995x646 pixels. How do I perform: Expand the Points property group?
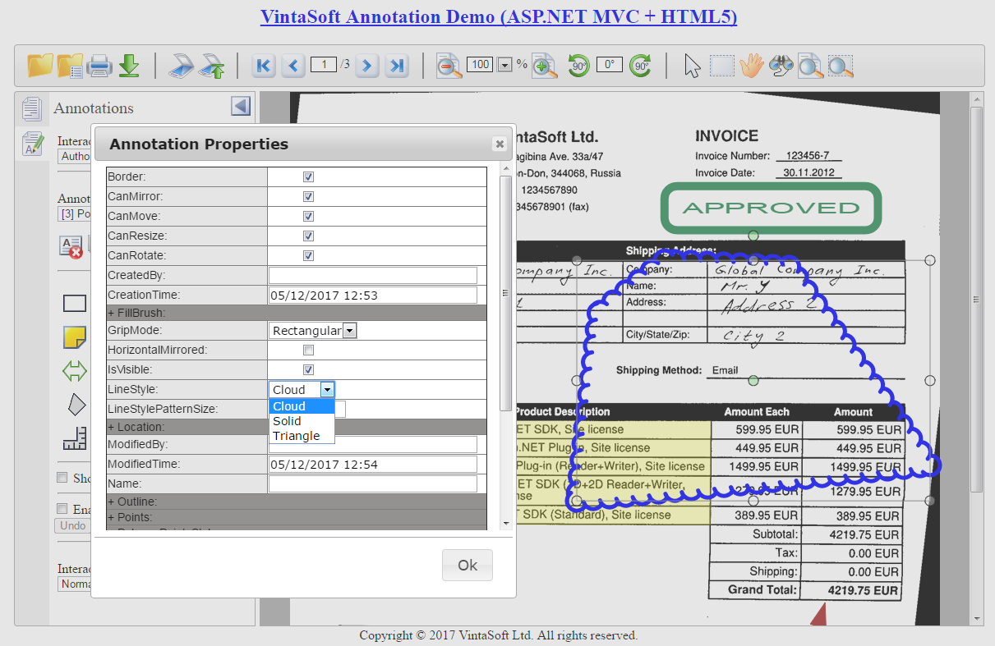[x=297, y=517]
